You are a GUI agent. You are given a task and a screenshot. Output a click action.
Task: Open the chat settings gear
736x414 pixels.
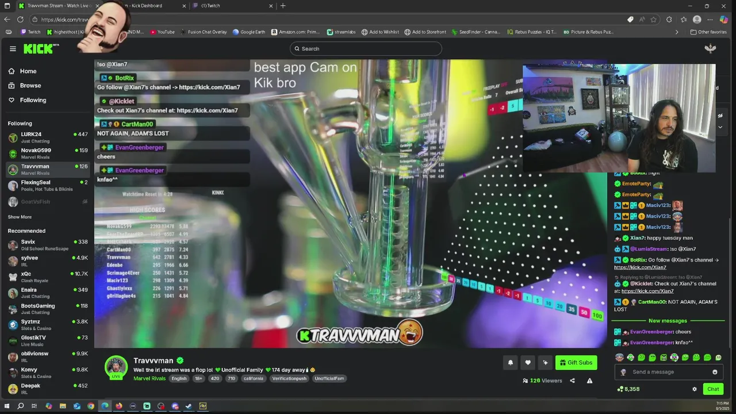click(x=695, y=389)
